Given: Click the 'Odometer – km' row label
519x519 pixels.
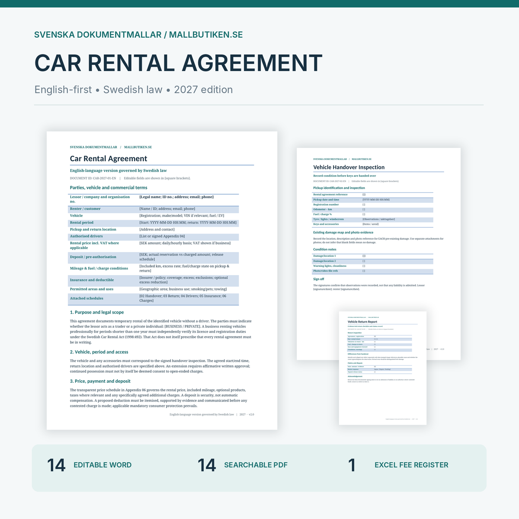Looking at the screenshot, I should pyautogui.click(x=323, y=209).
